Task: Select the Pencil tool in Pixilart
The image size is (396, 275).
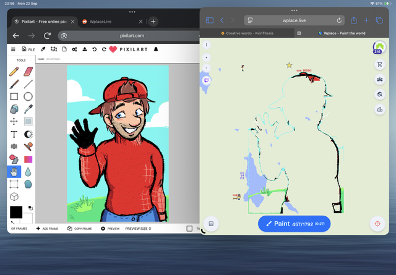Action: pos(14,72)
